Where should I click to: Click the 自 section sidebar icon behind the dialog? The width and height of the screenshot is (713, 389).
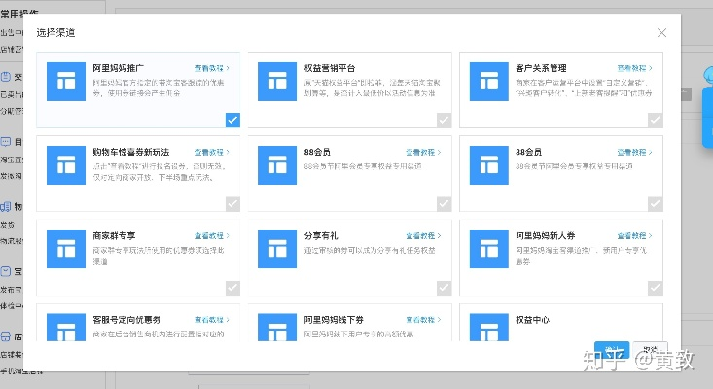6,142
